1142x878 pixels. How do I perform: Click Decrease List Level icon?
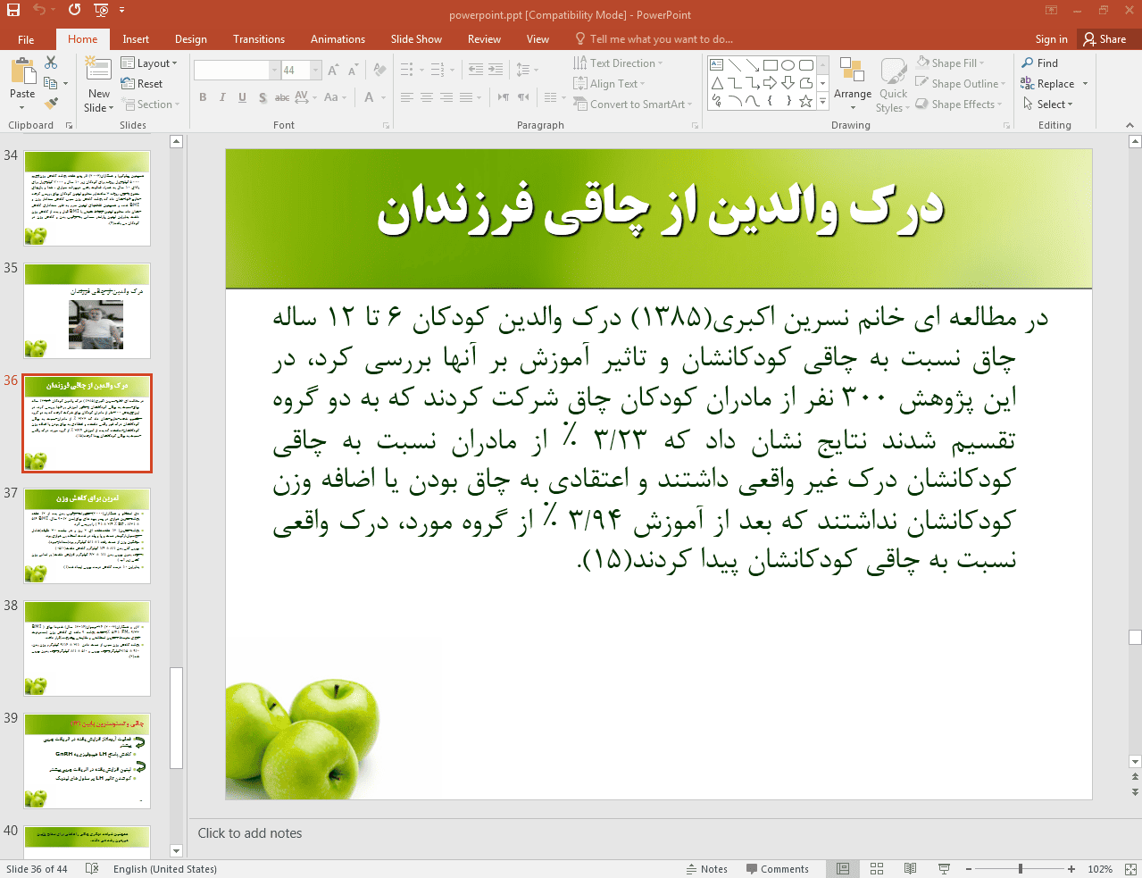[x=476, y=70]
